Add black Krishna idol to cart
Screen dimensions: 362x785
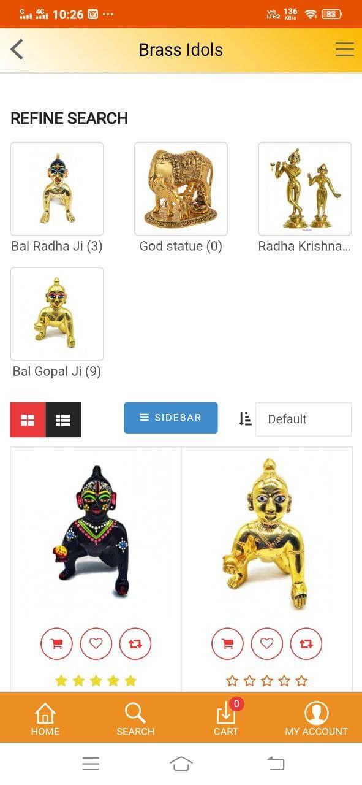[x=56, y=644]
